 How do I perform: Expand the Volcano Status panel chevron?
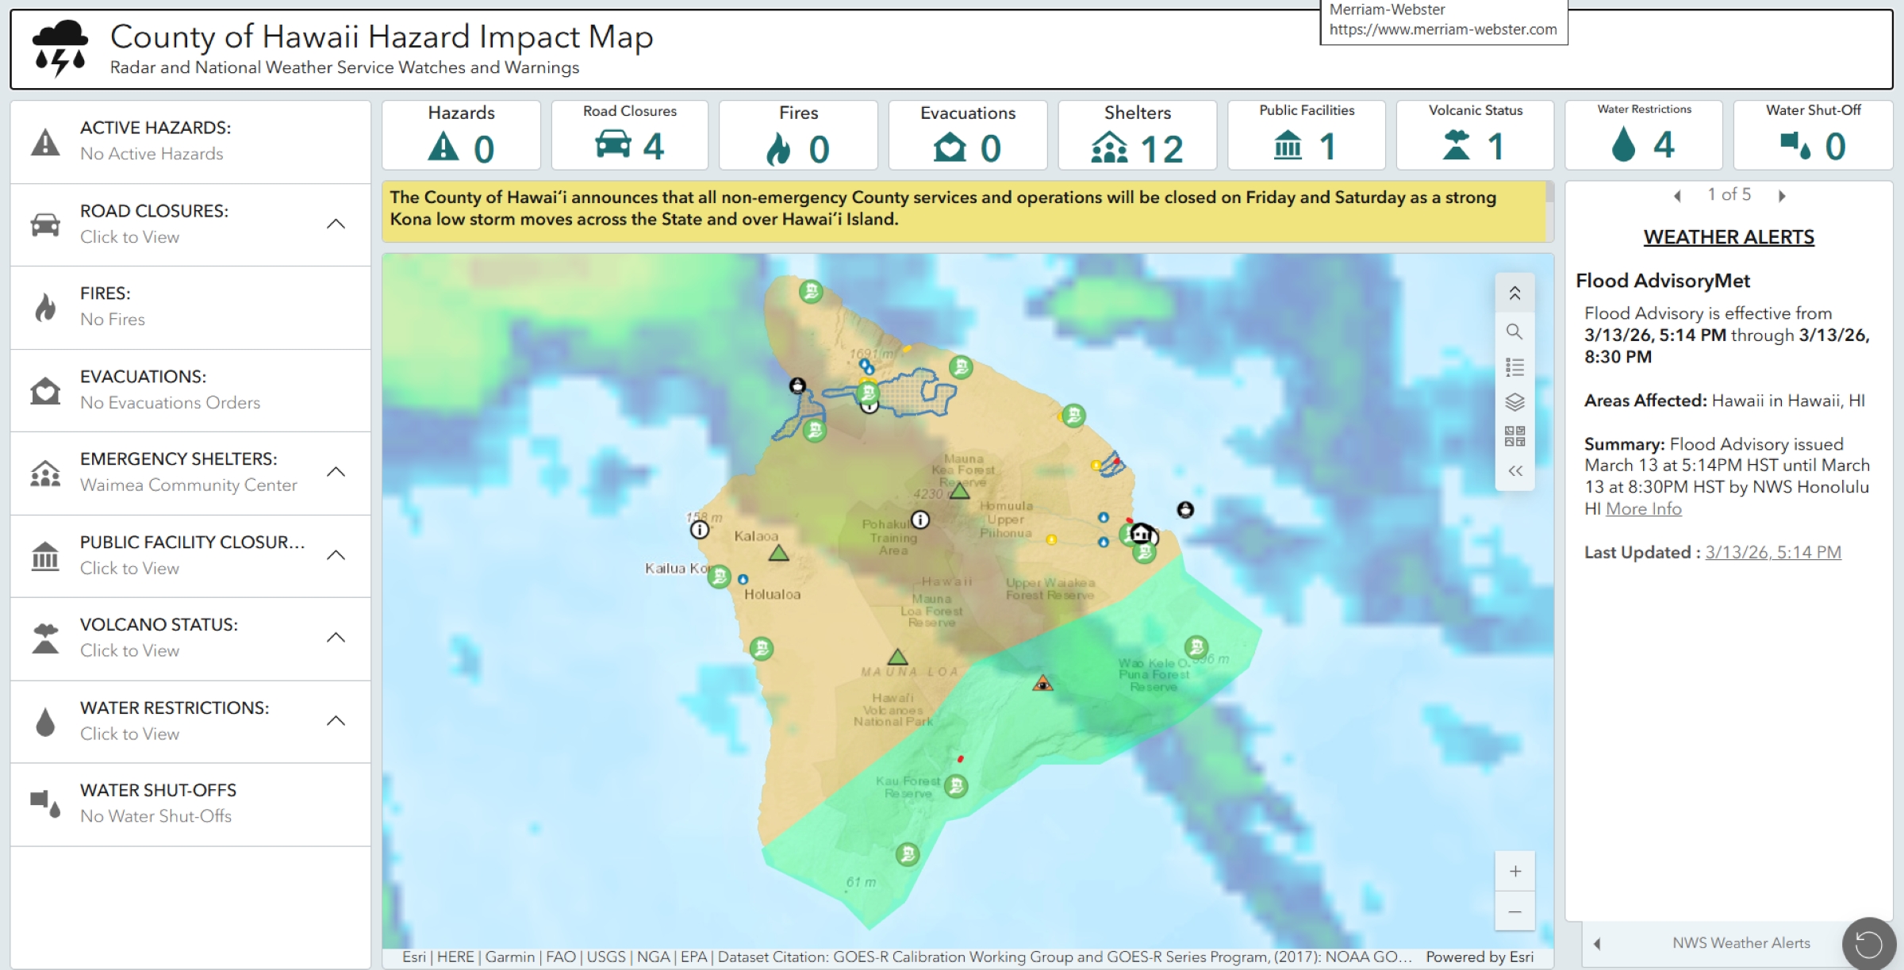point(336,637)
